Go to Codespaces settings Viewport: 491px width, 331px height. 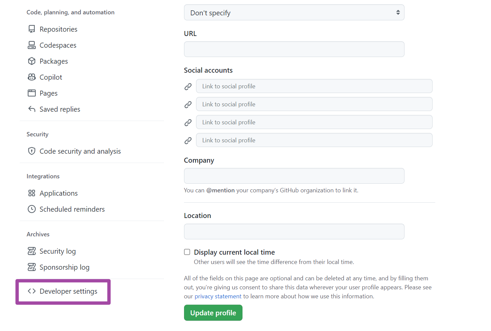tap(58, 45)
